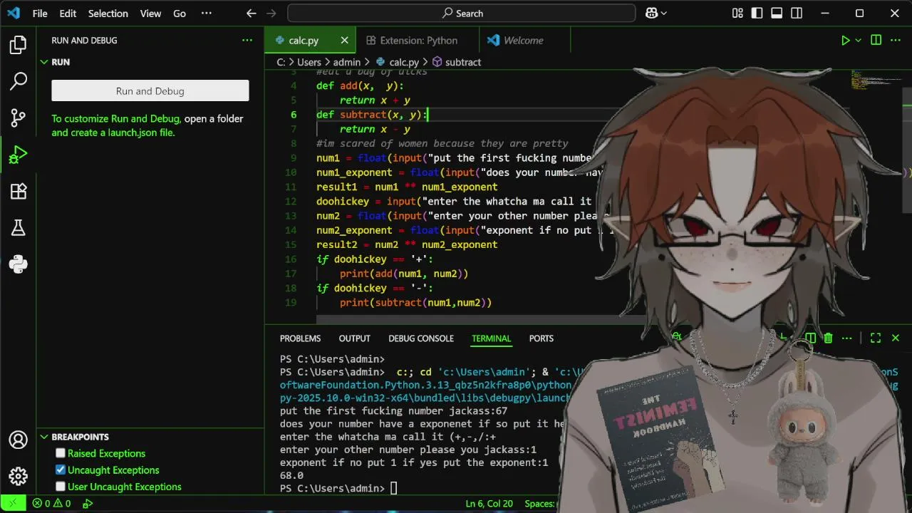Go forward with the navigation arrow
Viewport: 912px width, 513px height.
tap(271, 13)
